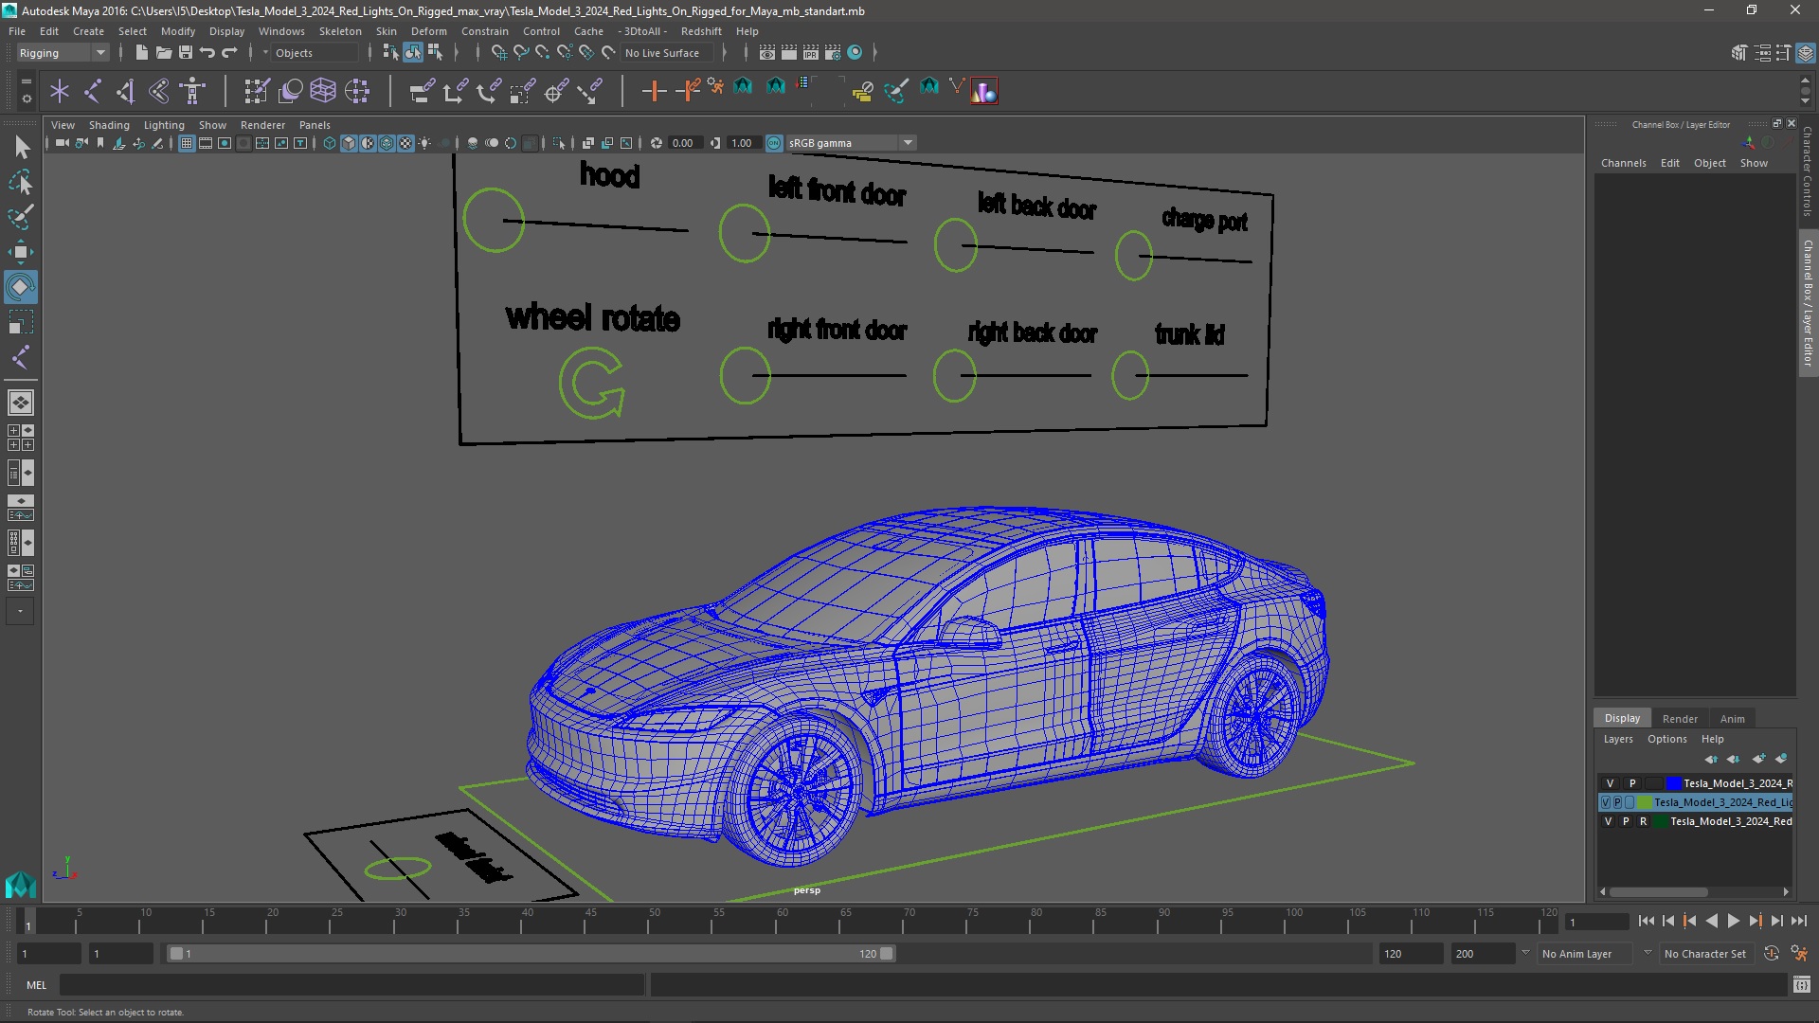This screenshot has width=1819, height=1023.
Task: Toggle viewport grid display button
Action: click(187, 143)
